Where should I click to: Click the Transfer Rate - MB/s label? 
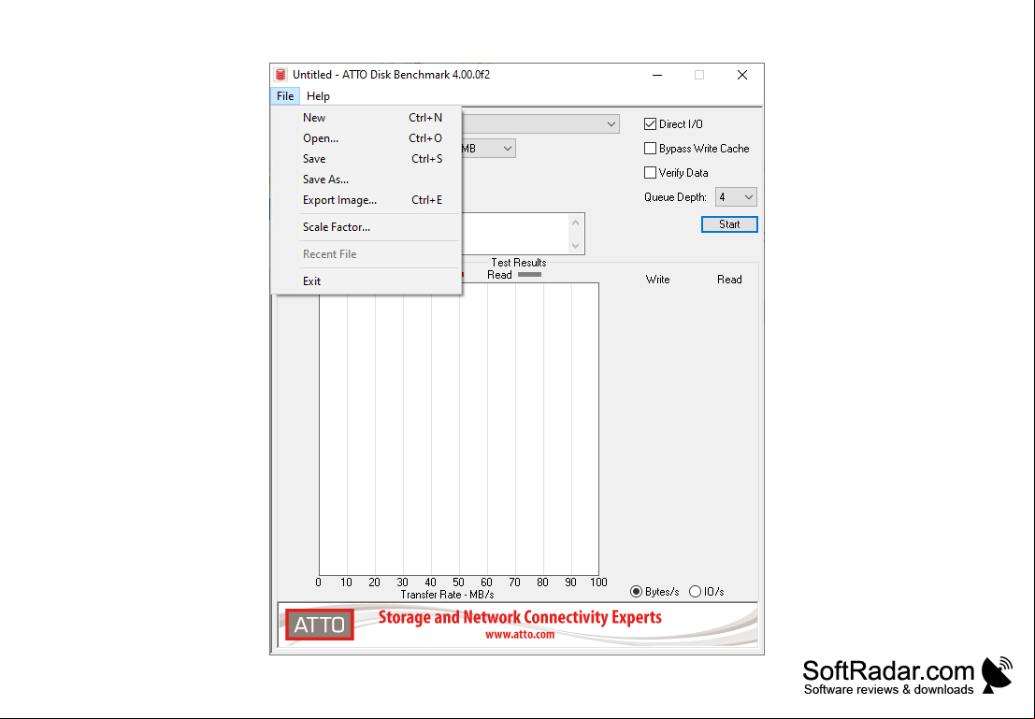[x=447, y=595]
